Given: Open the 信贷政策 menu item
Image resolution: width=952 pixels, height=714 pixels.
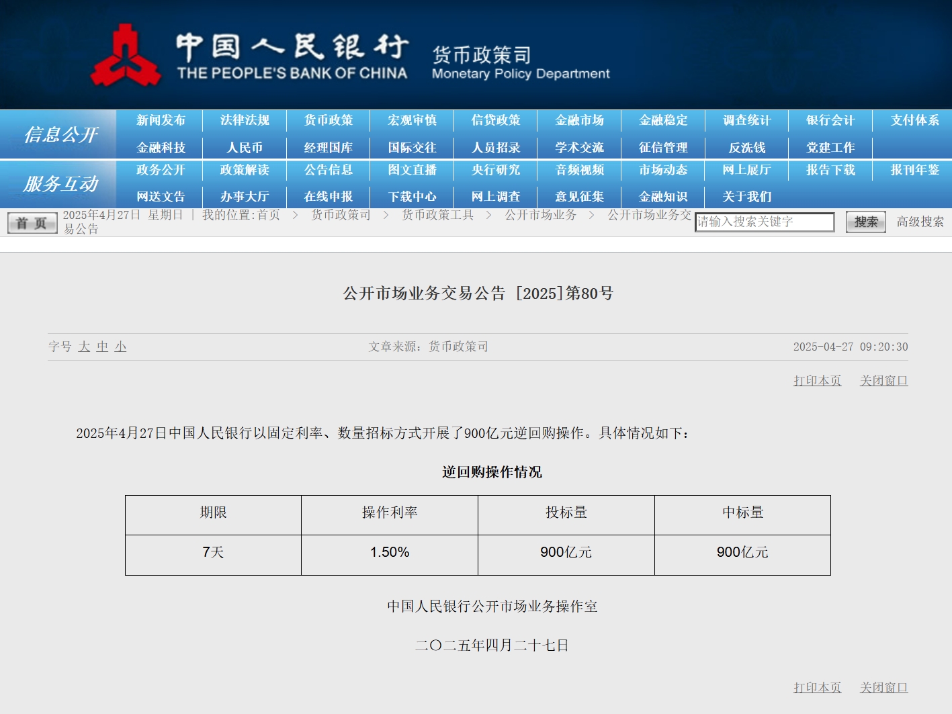Looking at the screenshot, I should 496,120.
